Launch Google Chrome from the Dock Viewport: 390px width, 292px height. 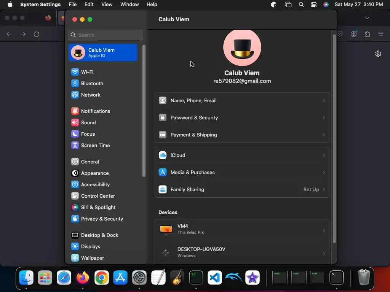click(101, 278)
